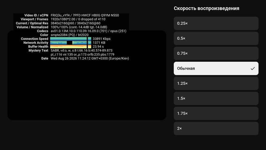
Task: Click the Buffer Health graph bar
Action: 71,47
